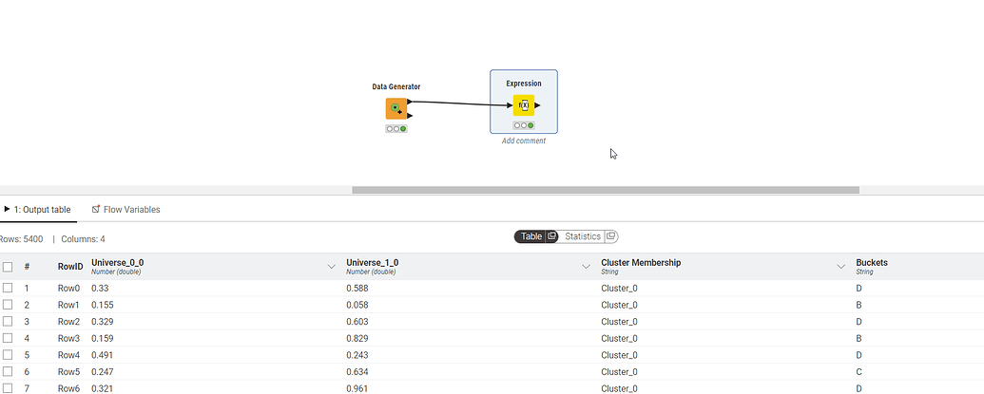Check the box for Row0
The height and width of the screenshot is (394, 984).
pyautogui.click(x=8, y=288)
